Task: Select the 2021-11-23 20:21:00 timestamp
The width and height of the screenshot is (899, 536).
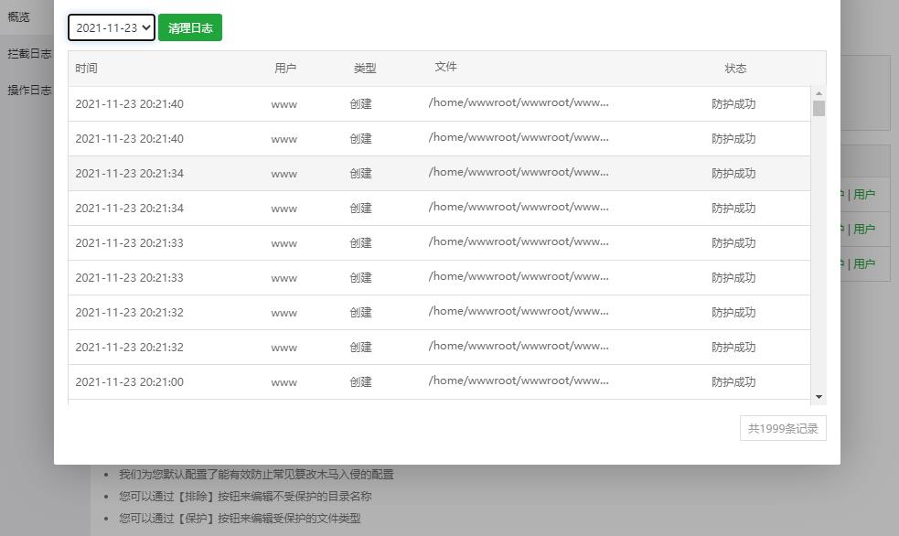Action: tap(130, 381)
